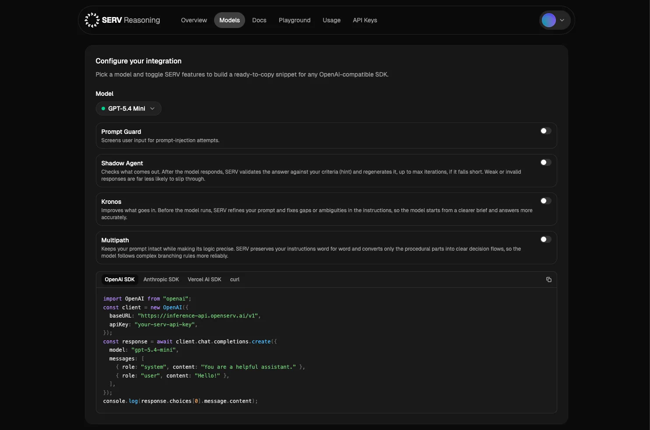Click the "Model" field label
Viewport: 650px width, 430px height.
tap(105, 94)
